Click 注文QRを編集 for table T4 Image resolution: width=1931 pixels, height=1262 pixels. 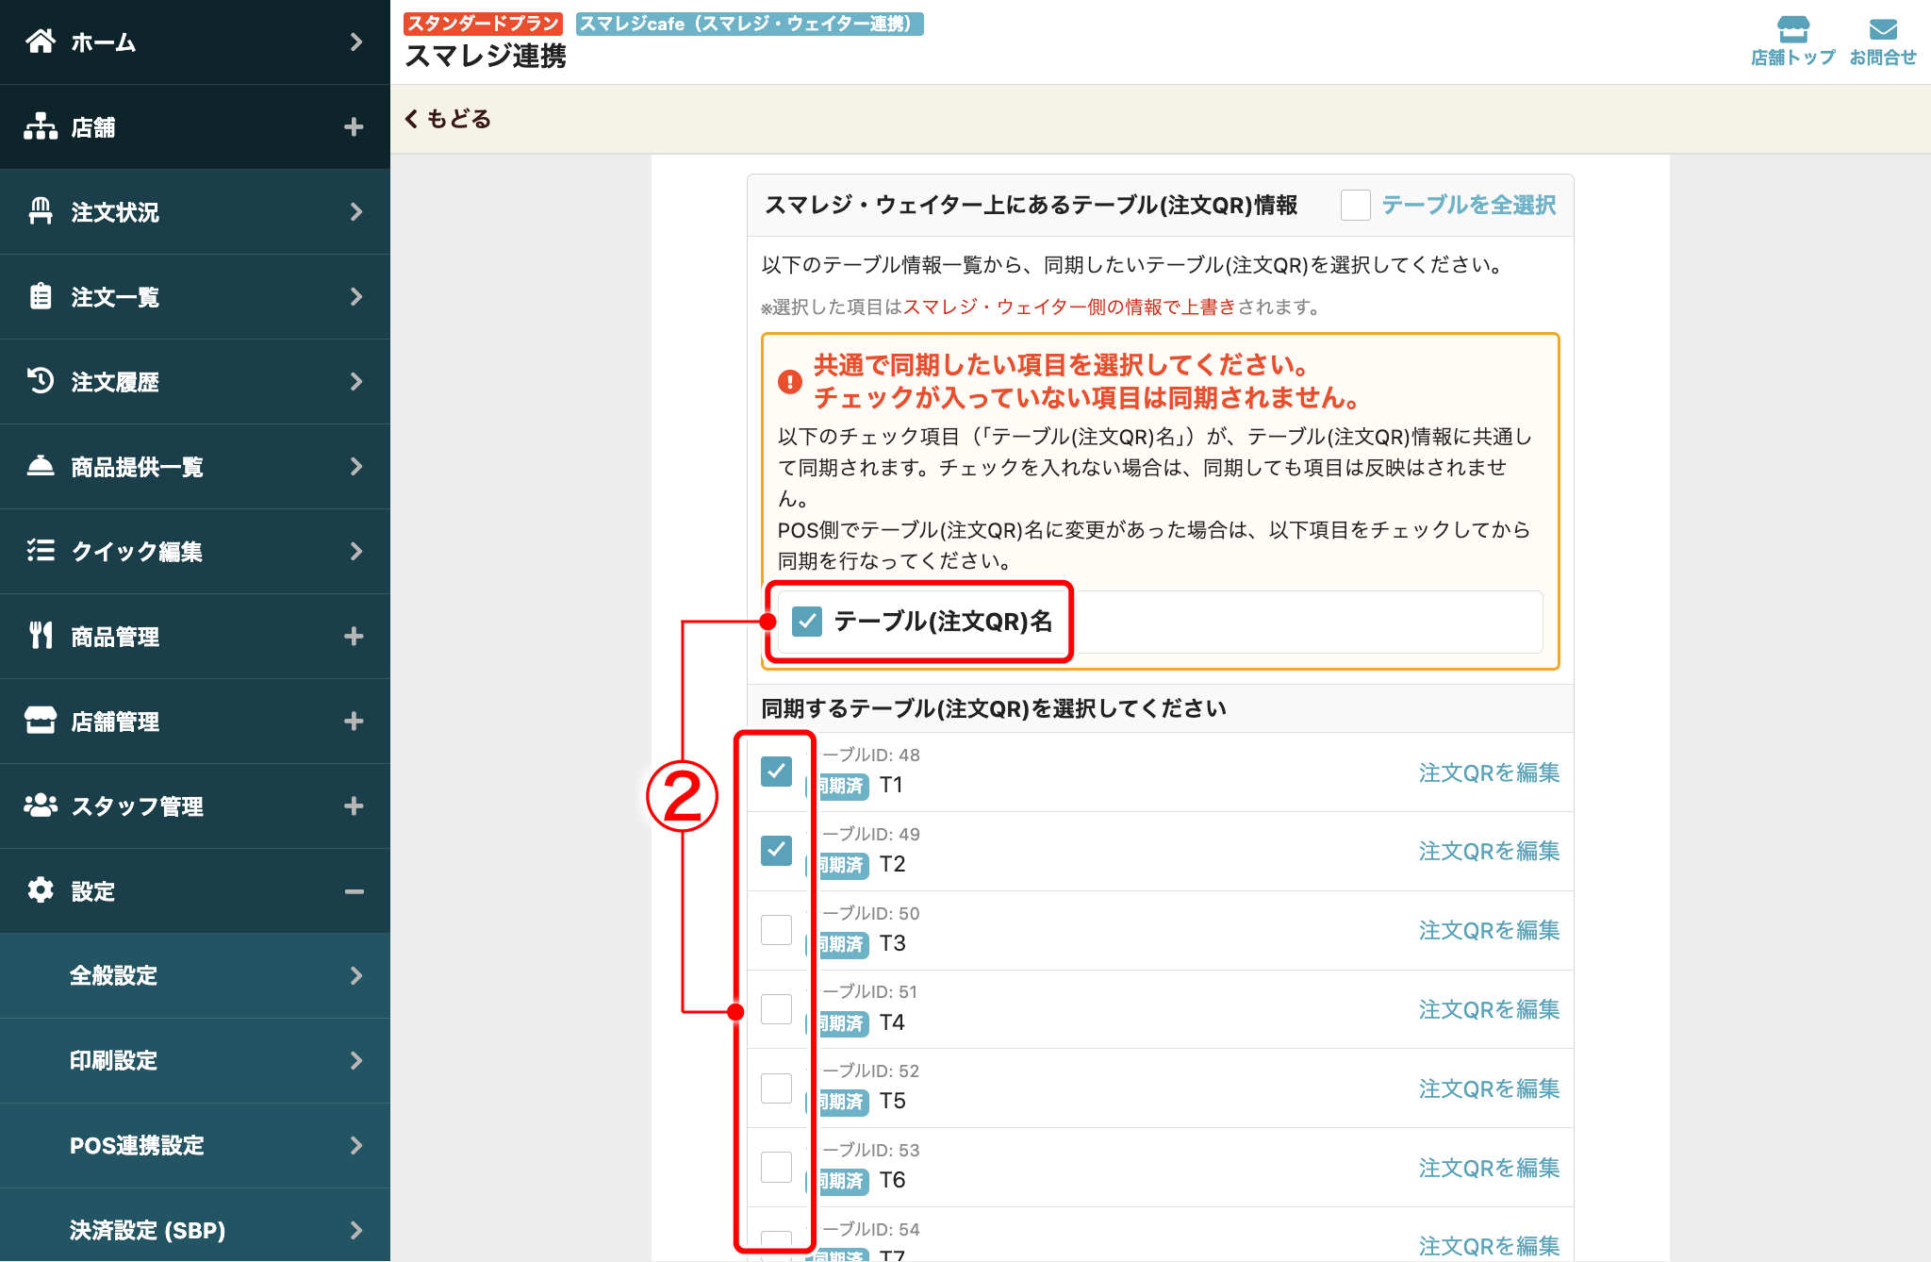1489,1009
